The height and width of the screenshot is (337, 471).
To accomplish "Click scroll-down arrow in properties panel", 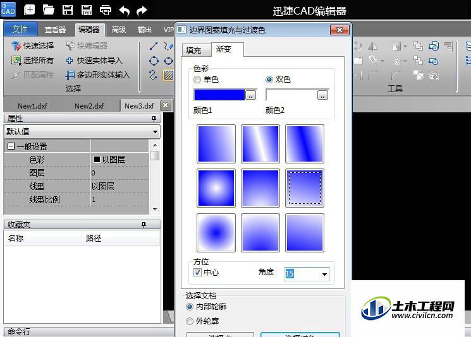I will point(155,210).
